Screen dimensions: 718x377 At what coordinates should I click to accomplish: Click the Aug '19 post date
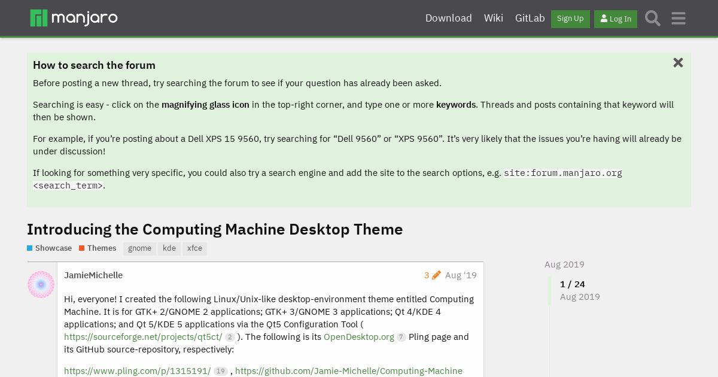(461, 275)
